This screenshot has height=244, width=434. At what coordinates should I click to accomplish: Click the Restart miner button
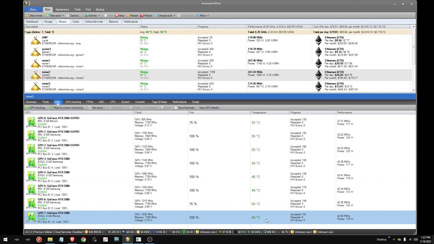[132, 16]
